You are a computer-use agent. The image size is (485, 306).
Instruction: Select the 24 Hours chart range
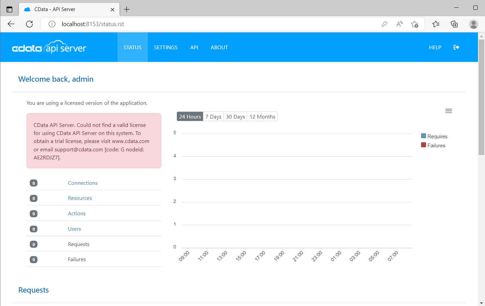tap(190, 117)
